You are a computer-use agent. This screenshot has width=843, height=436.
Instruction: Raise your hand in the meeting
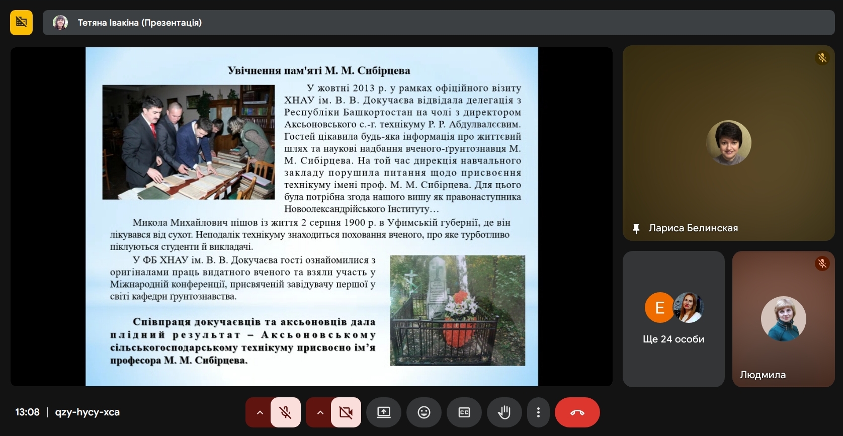click(x=504, y=412)
